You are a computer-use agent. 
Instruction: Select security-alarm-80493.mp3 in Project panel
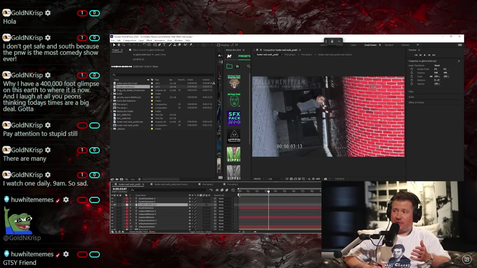(129, 98)
